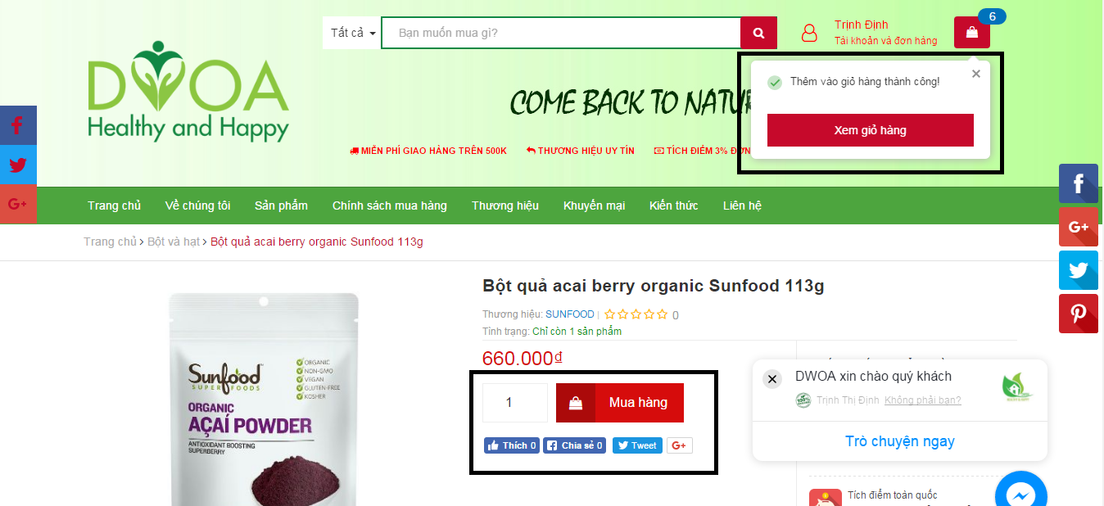Screen dimensions: 1104x506
Task: Click 'Trò chuyện ngay' chat link
Action: click(x=900, y=441)
